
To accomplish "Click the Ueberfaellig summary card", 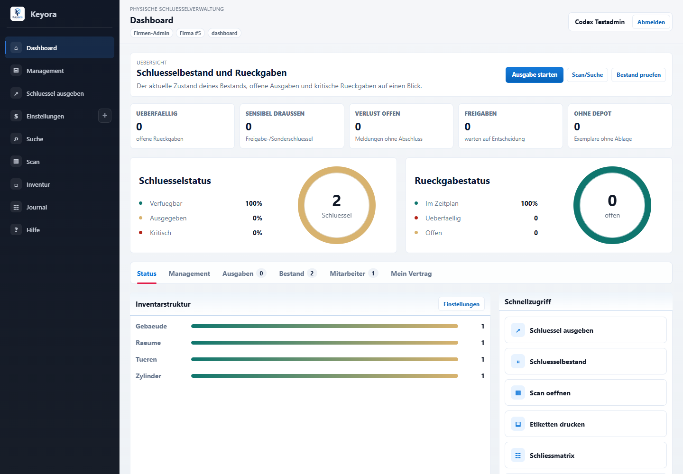I will (x=182, y=126).
